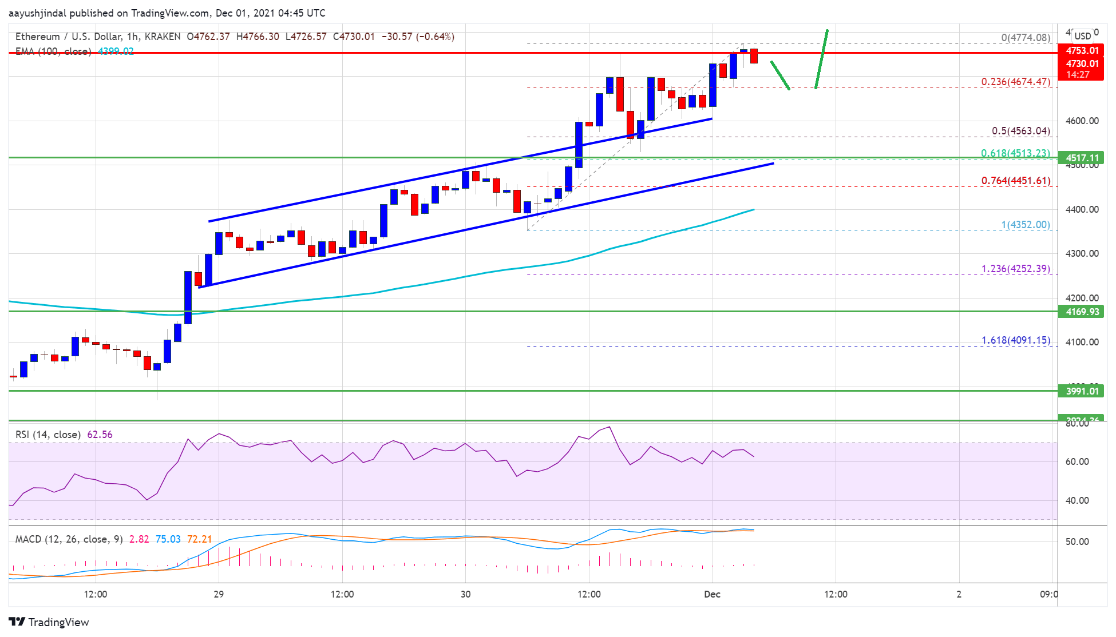Click the 0.618(4513.23) Fibonacci label
The width and height of the screenshot is (1116, 637).
click(1016, 153)
